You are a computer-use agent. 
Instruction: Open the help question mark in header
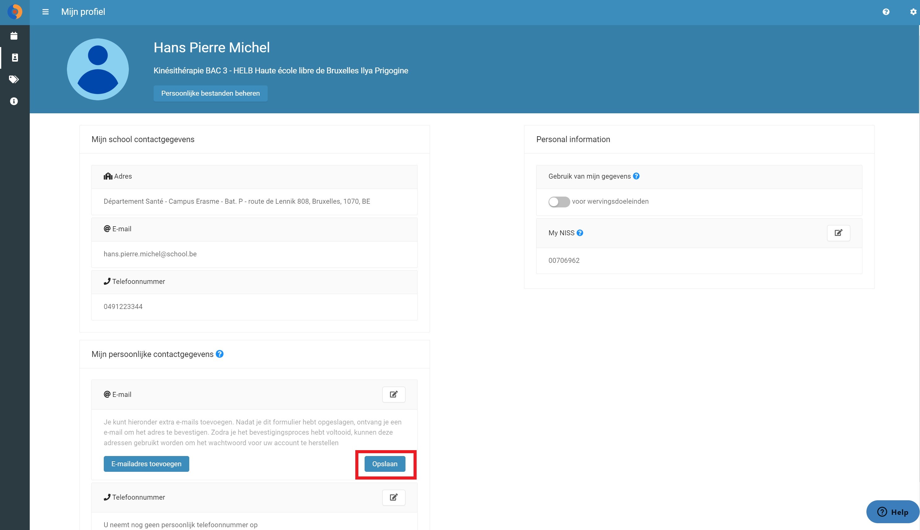(886, 12)
